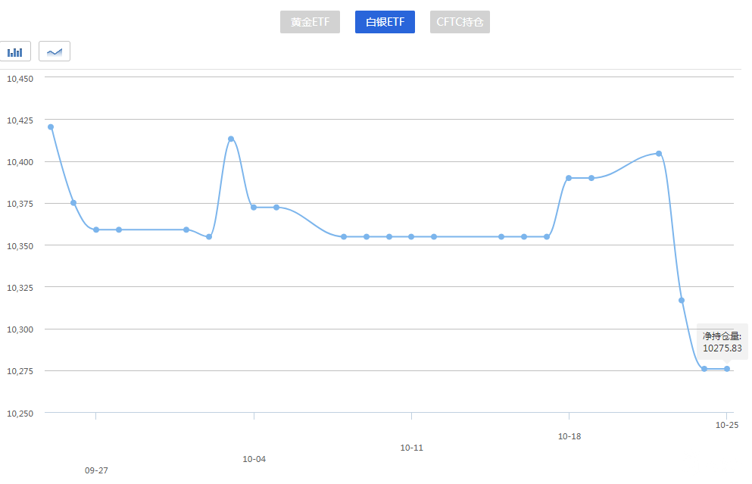
Task: Switch to bar chart view icon
Action: pyautogui.click(x=15, y=52)
